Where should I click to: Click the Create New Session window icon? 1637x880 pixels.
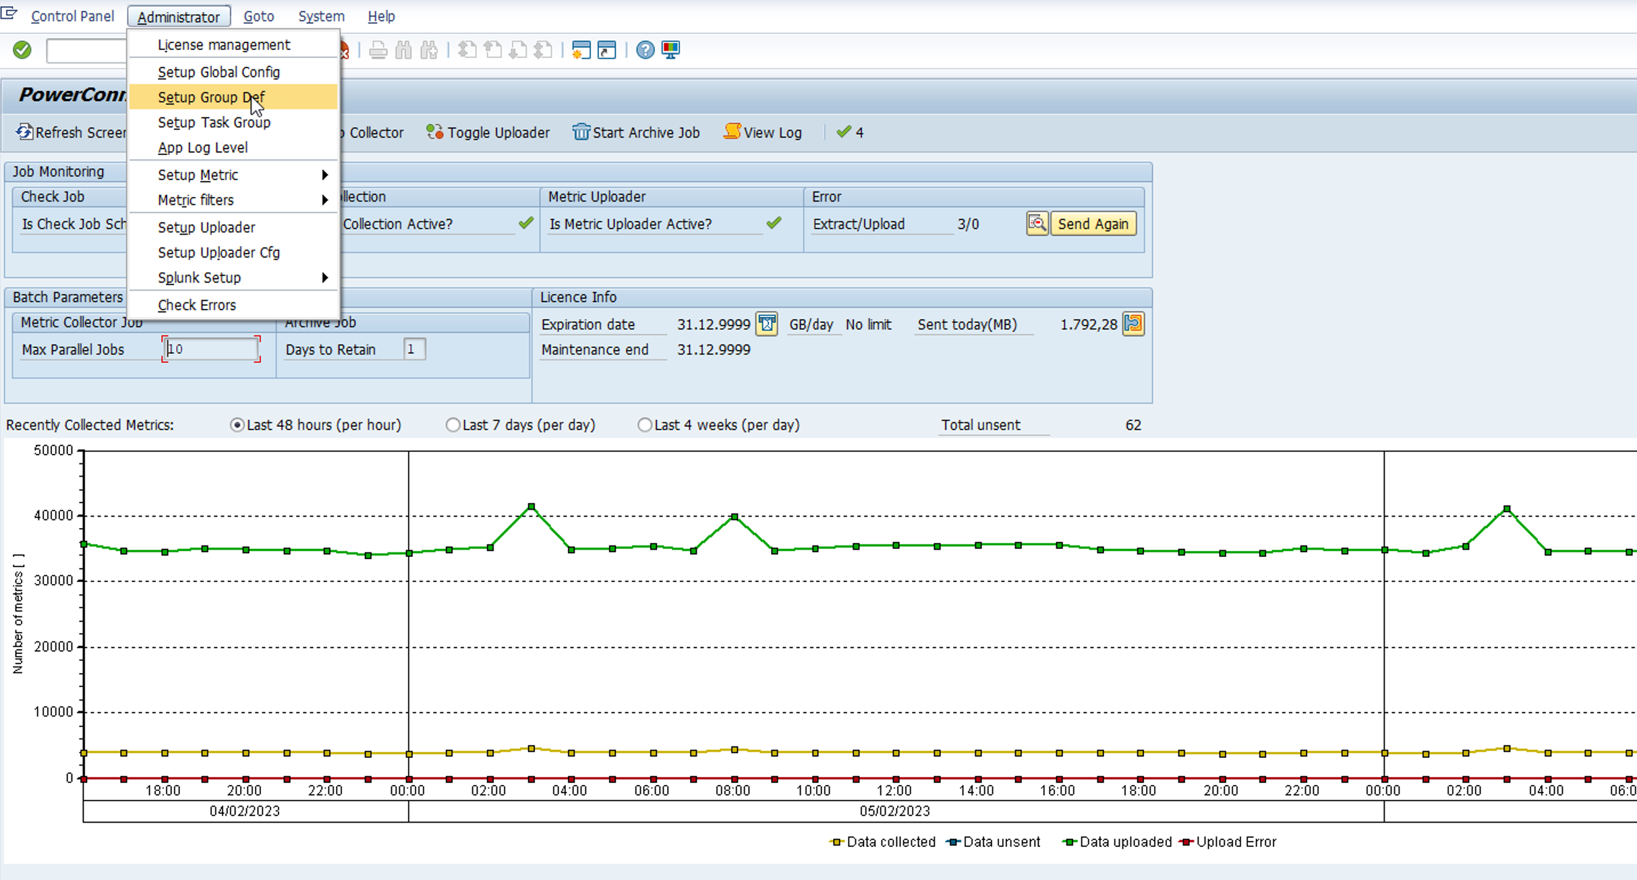coord(581,50)
